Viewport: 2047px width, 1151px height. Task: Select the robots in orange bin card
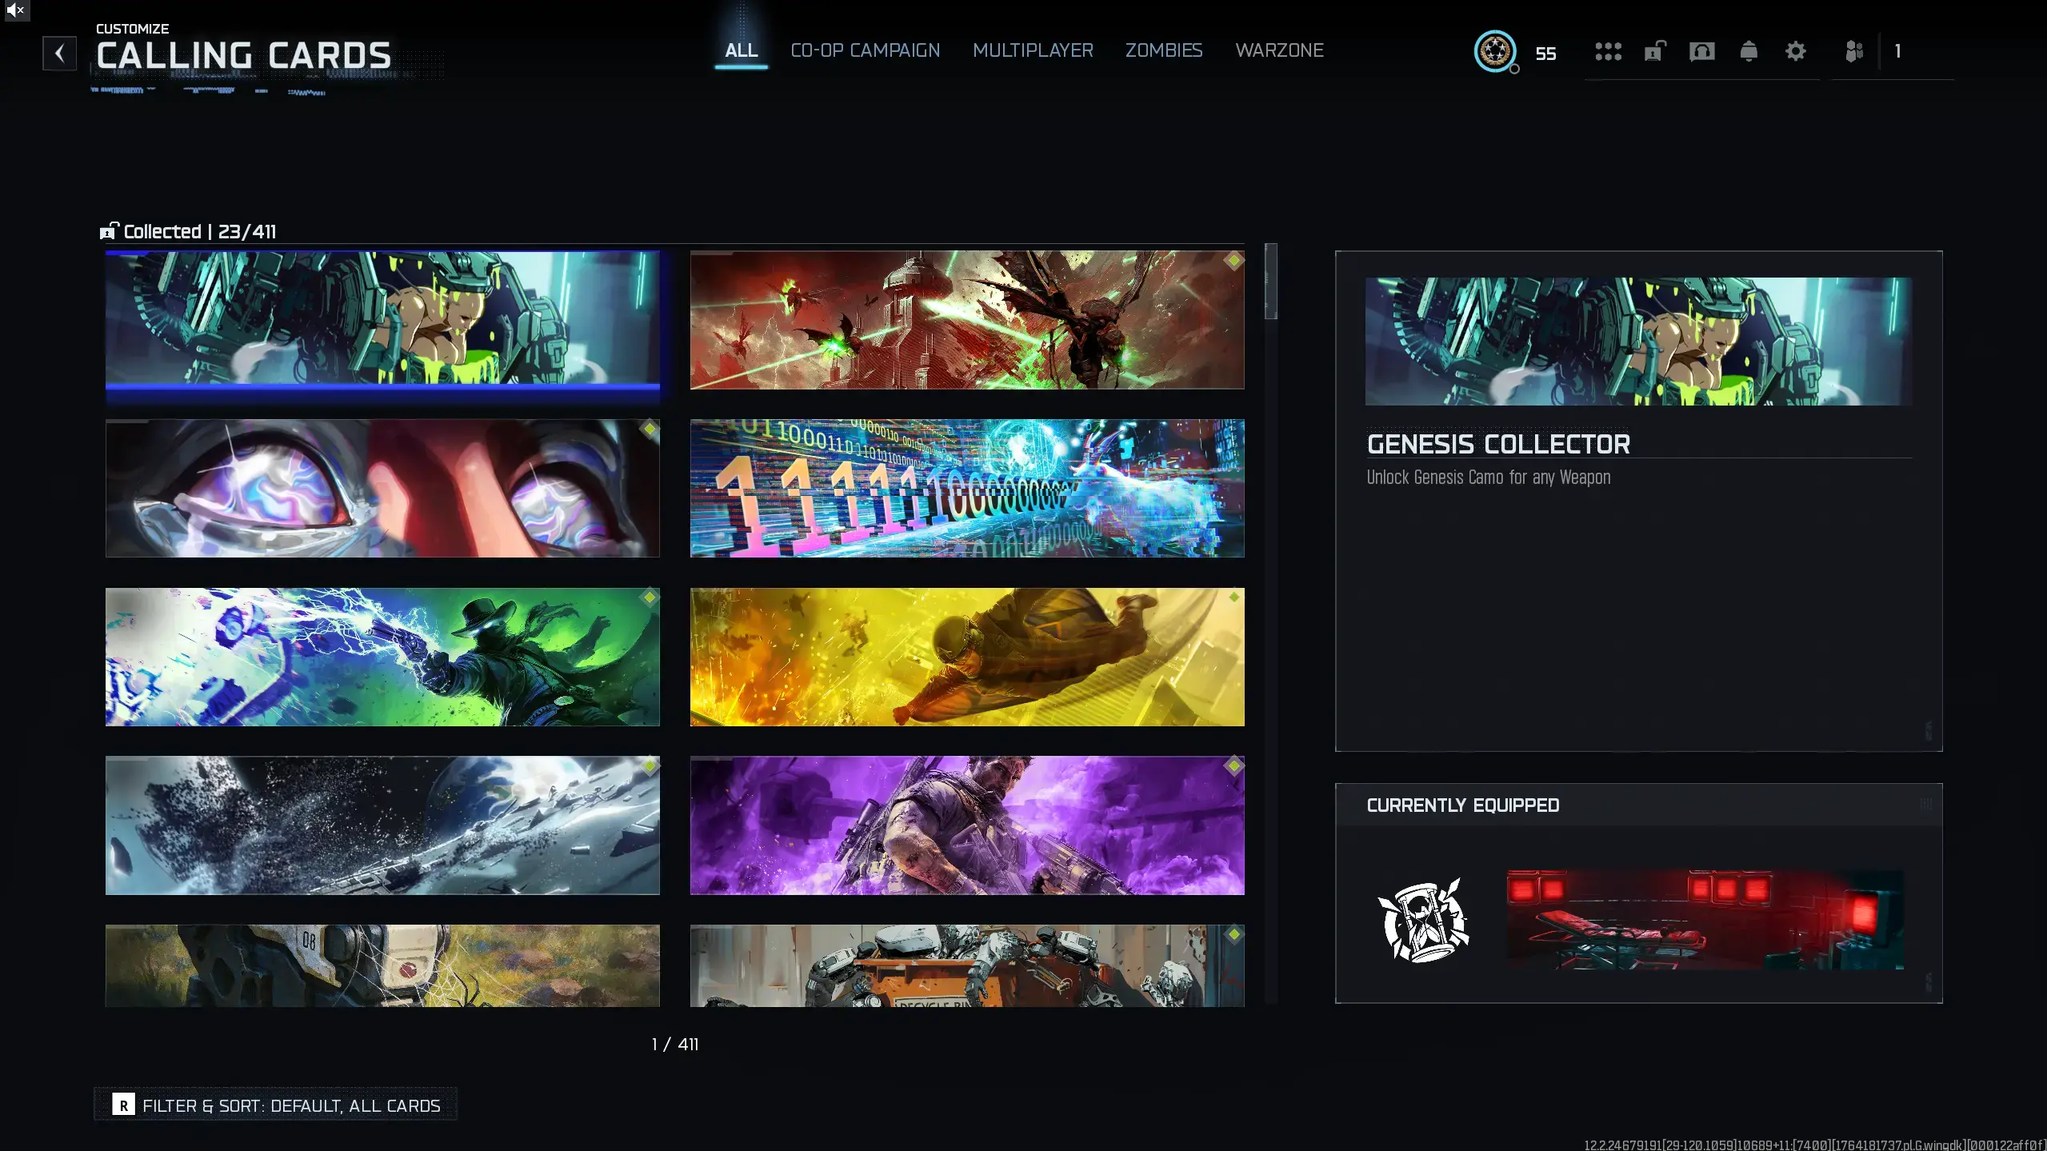click(x=967, y=966)
